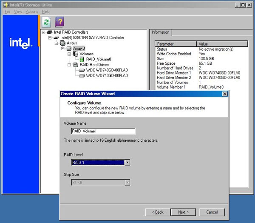Collapse the Volumes tree node
This screenshot has width=255, height=223.
point(69,54)
